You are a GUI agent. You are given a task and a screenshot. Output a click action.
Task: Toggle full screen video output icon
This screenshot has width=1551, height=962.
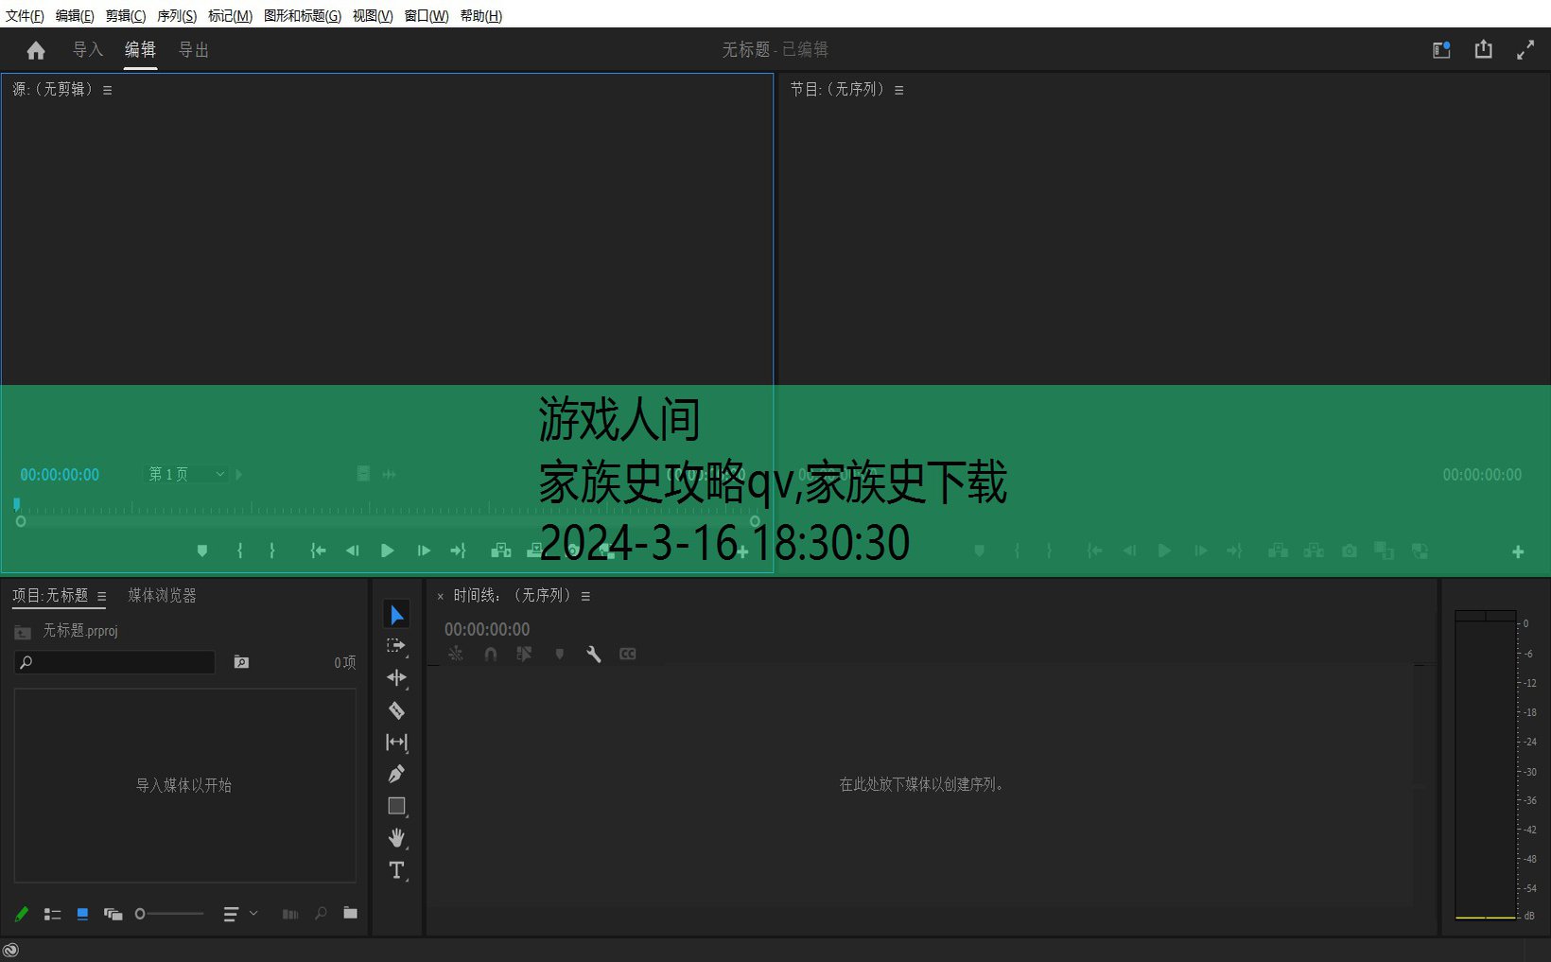click(1525, 50)
